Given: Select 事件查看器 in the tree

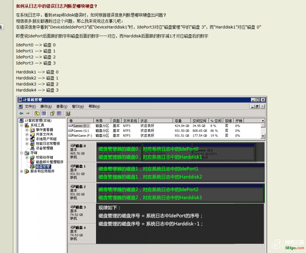Looking at the screenshot, I should [x=44, y=130].
